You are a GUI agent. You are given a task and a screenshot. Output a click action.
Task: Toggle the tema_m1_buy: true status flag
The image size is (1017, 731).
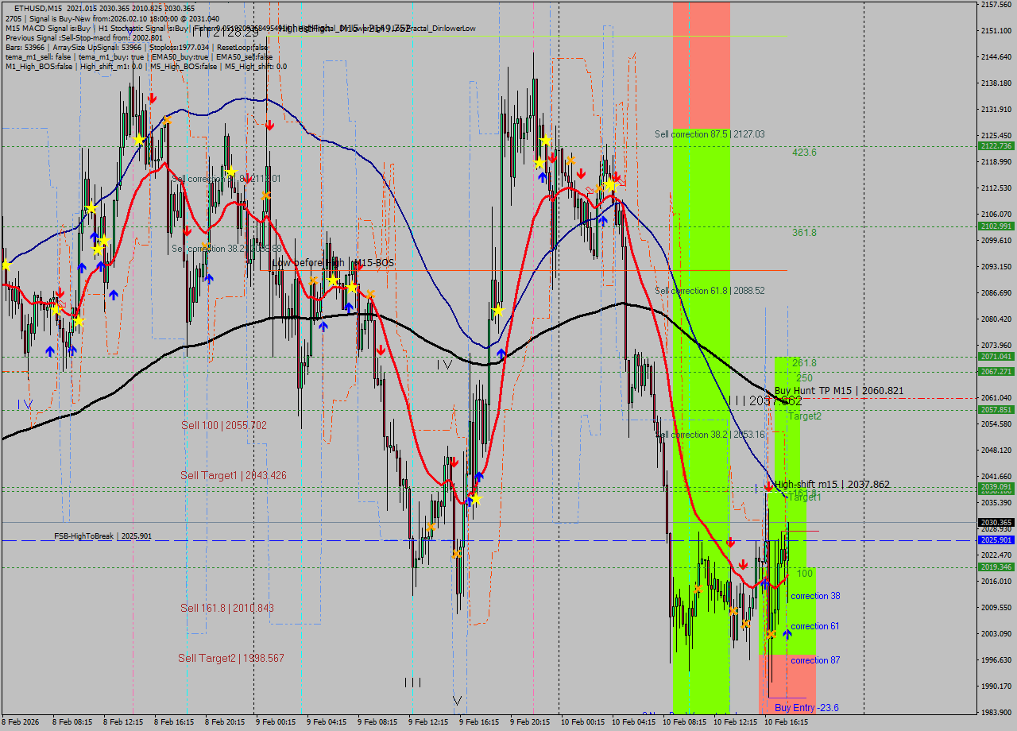110,56
